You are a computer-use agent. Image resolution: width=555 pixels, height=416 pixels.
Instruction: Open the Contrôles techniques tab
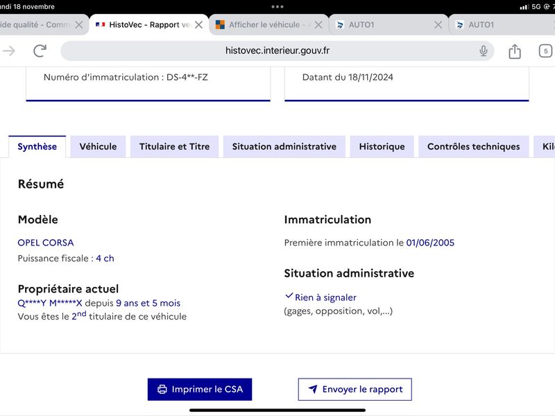(474, 146)
